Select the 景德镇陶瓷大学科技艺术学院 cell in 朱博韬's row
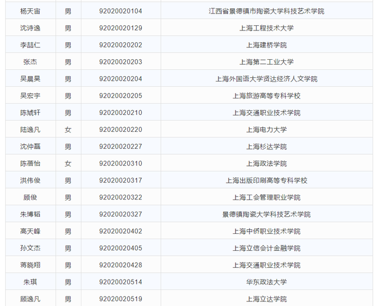The image size is (375, 306). pos(267,215)
